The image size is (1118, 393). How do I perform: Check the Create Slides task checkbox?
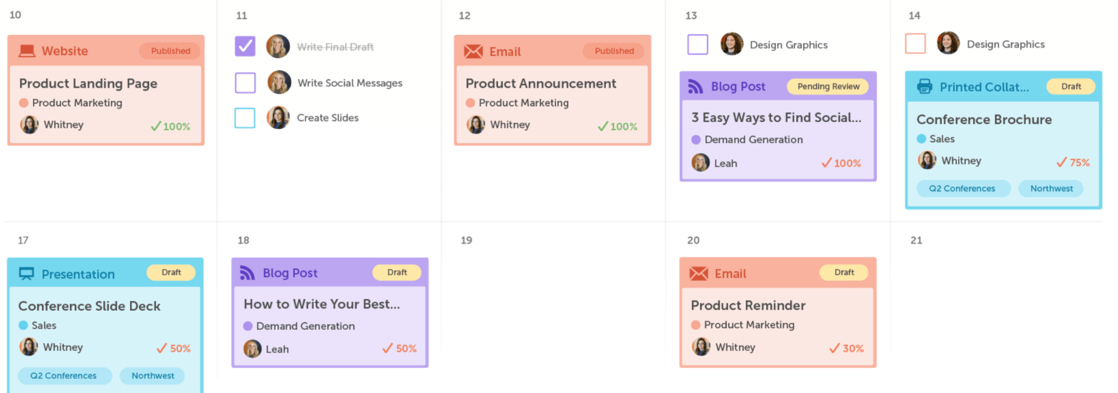(x=245, y=118)
